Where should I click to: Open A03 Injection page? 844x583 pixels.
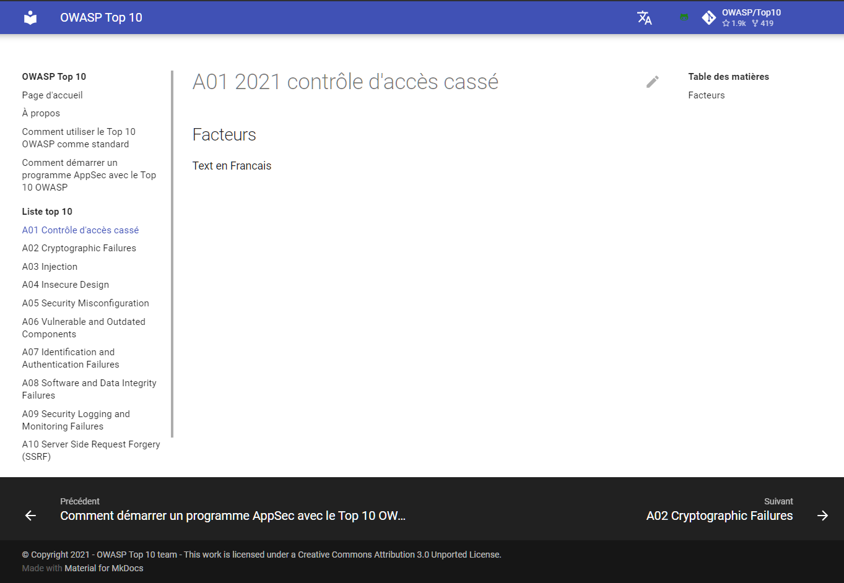(x=50, y=267)
